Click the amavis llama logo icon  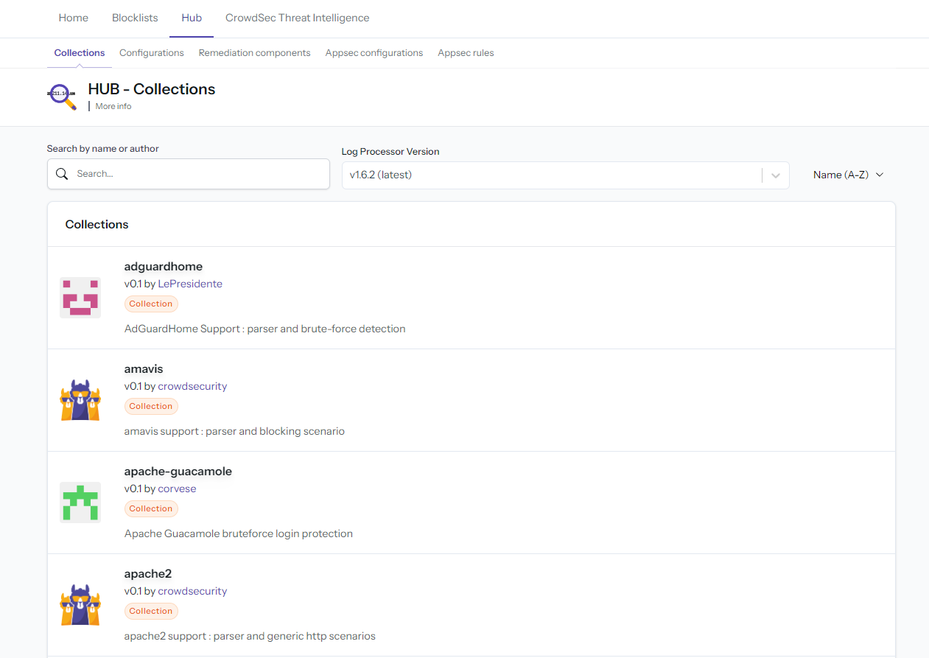point(80,400)
